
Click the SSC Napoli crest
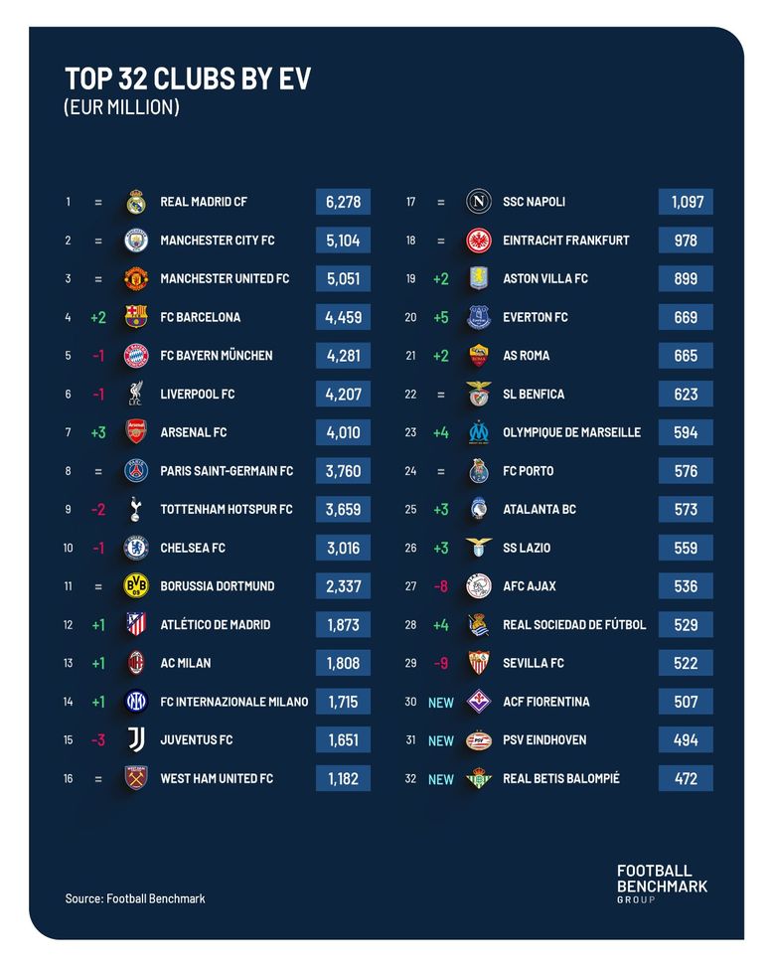point(479,202)
